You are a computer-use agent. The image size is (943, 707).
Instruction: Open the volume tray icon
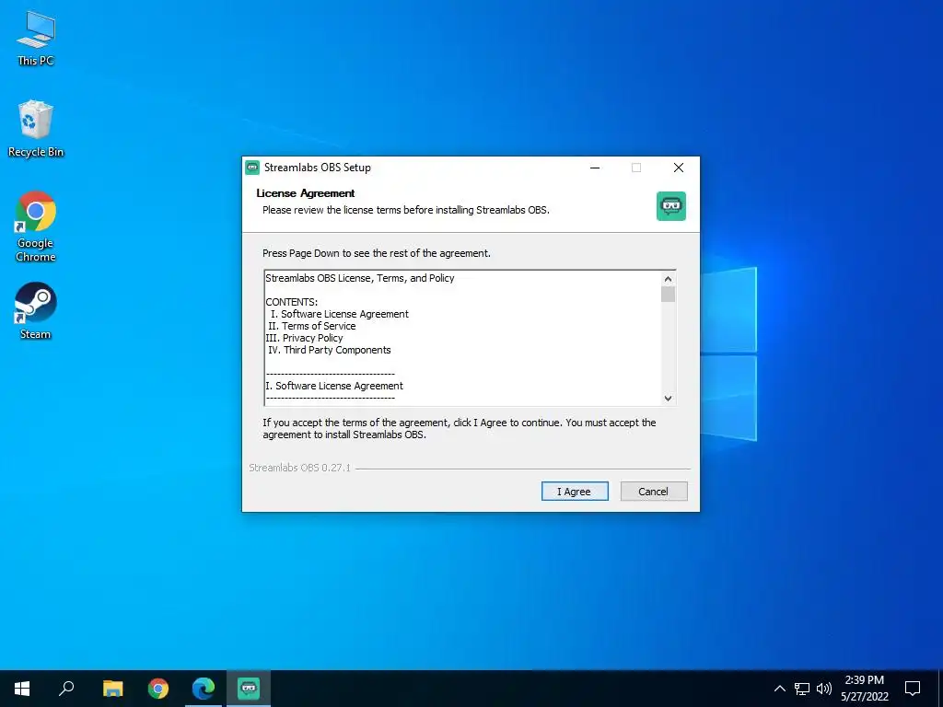click(824, 689)
